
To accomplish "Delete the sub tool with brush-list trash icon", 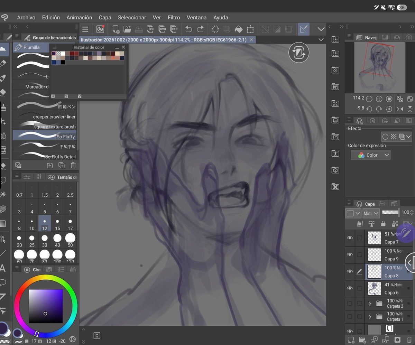I will [x=72, y=165].
